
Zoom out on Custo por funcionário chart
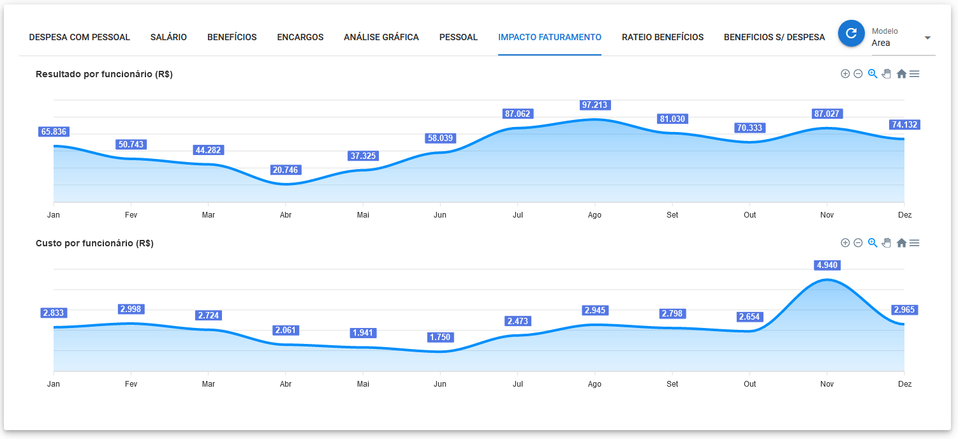coord(858,243)
